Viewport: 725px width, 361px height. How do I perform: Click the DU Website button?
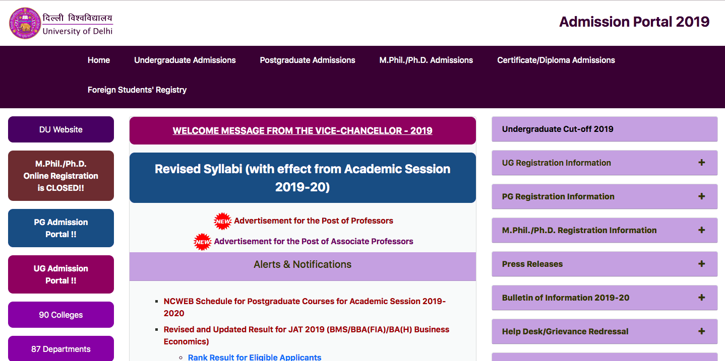point(61,129)
